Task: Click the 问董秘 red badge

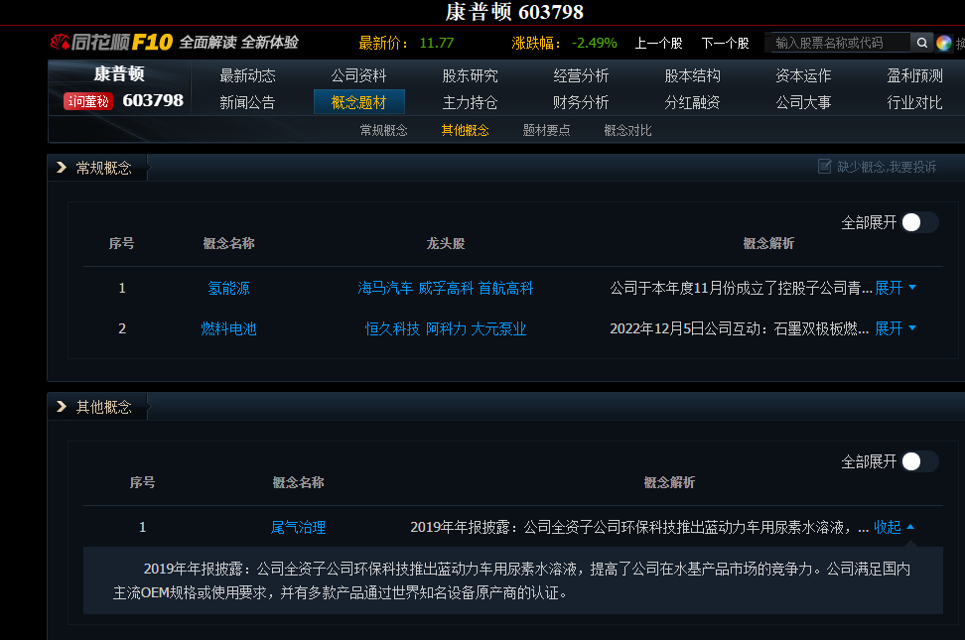Action: (88, 101)
